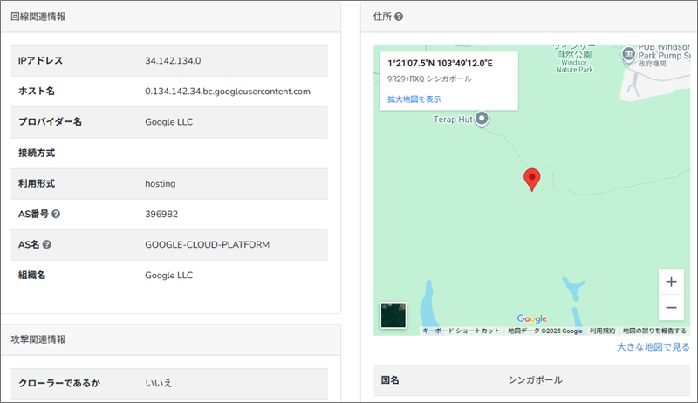
Task: Open the 大きな地図で見る link
Action: pyautogui.click(x=653, y=347)
